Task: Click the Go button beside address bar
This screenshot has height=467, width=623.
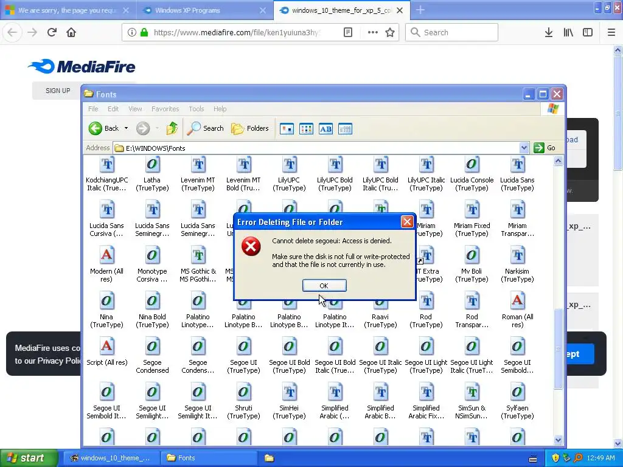Action: [x=545, y=148]
